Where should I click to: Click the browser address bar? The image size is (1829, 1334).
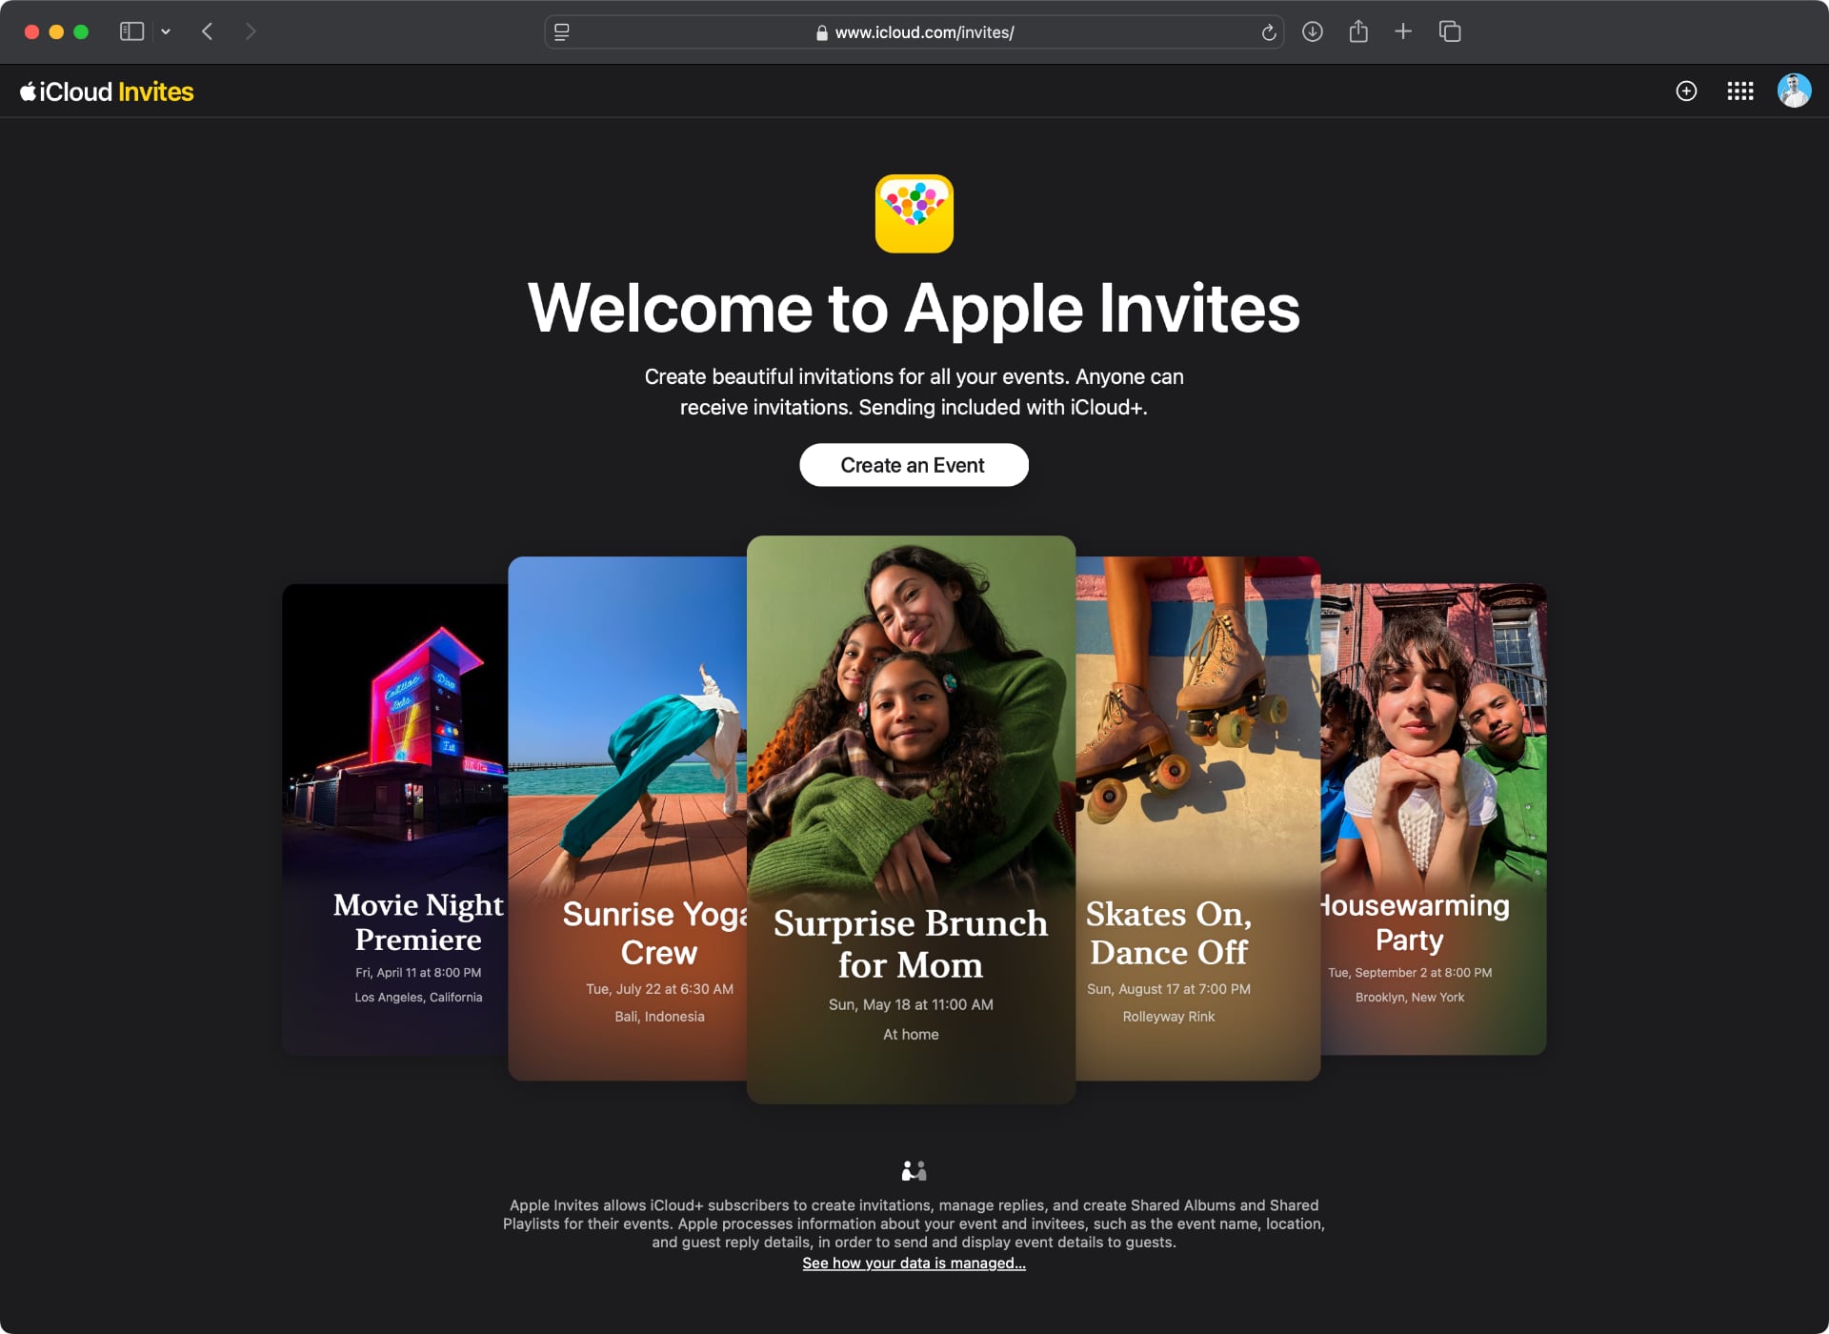coord(914,31)
